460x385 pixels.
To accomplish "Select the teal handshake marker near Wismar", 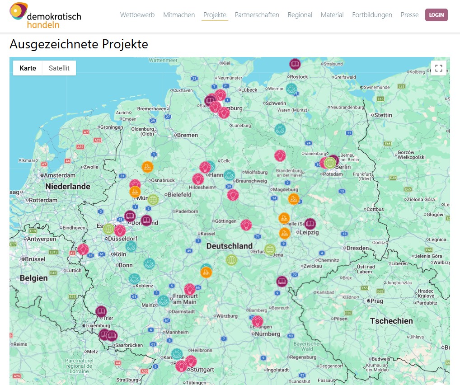I will [x=291, y=89].
